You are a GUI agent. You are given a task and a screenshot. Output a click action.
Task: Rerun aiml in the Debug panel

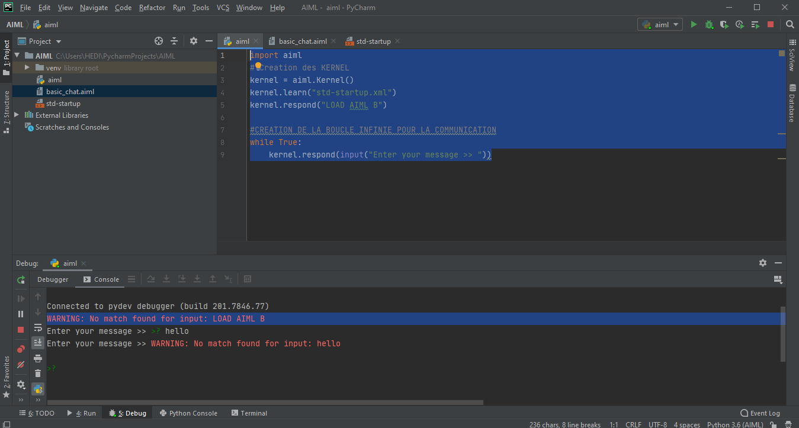[x=21, y=280]
